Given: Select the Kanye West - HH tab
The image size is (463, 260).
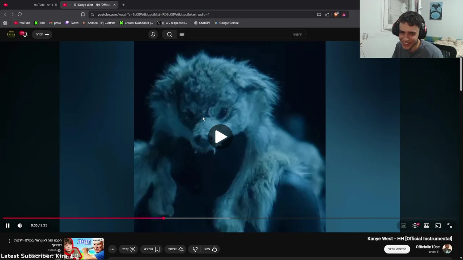Looking at the screenshot, I should coord(88,5).
